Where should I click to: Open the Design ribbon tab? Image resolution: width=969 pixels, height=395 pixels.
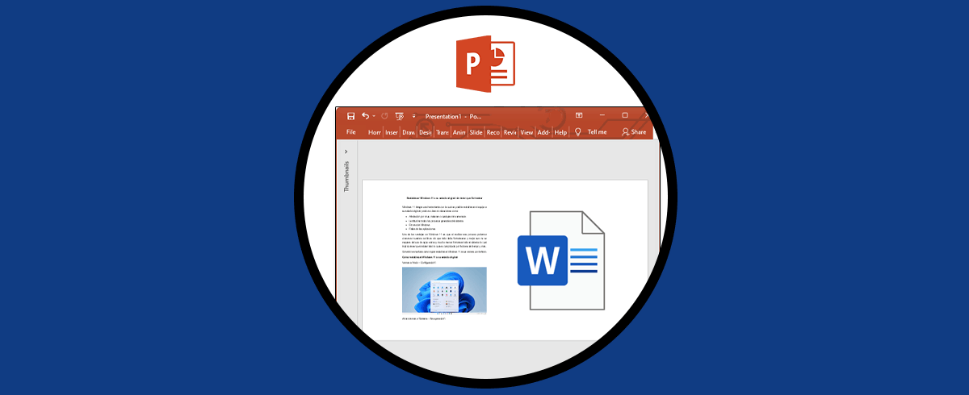(x=426, y=132)
